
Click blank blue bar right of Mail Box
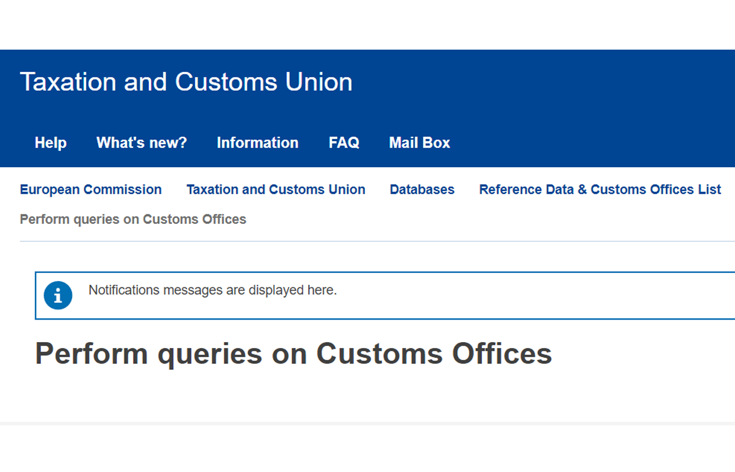pyautogui.click(x=591, y=143)
